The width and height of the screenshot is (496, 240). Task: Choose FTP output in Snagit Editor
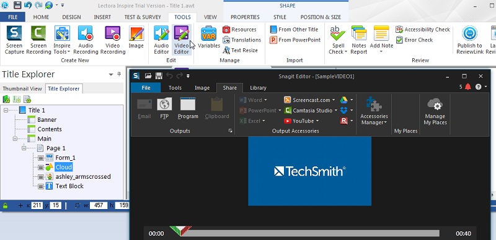point(164,108)
